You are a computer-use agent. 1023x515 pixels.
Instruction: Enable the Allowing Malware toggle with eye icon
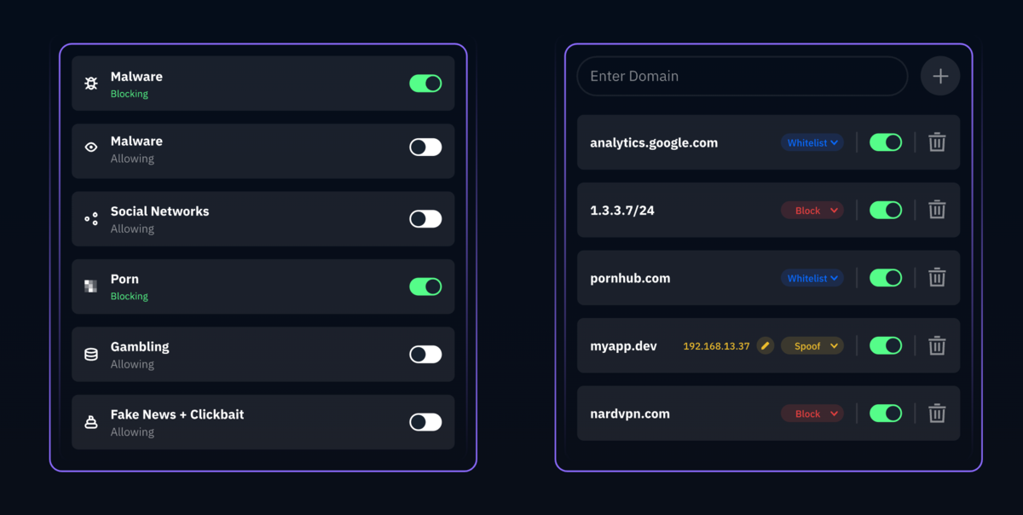(x=425, y=148)
